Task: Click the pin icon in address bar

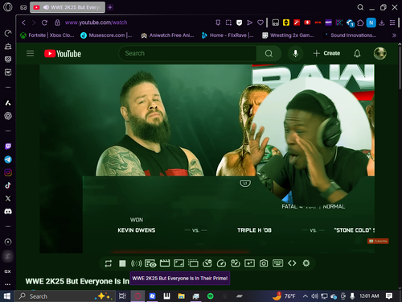Action: (218, 23)
